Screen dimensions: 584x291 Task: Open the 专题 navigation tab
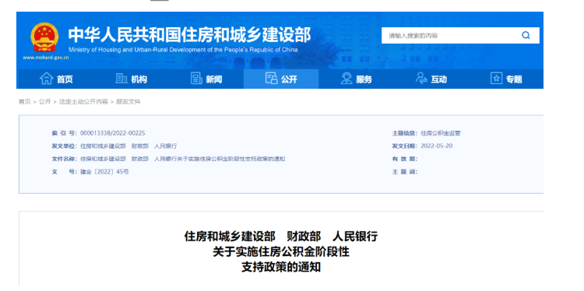coord(506,79)
